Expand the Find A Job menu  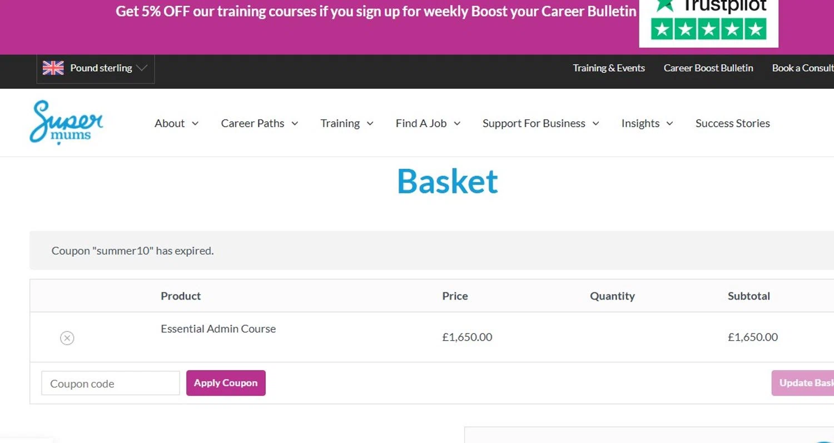click(428, 123)
